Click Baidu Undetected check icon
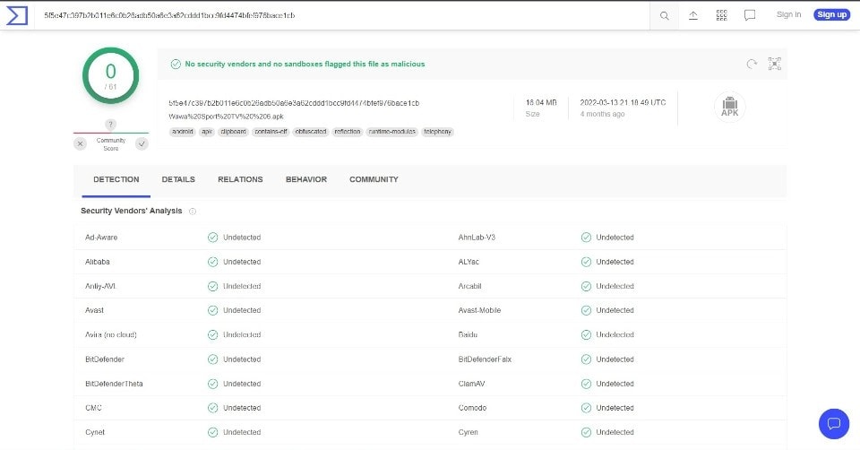The width and height of the screenshot is (860, 450). click(x=586, y=334)
